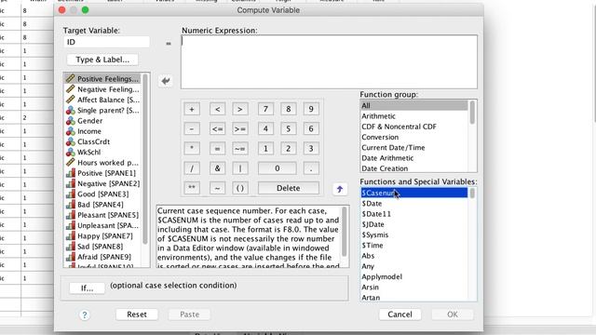Select $Sysmis in functions list
Image resolution: width=596 pixels, height=335 pixels.
click(414, 234)
